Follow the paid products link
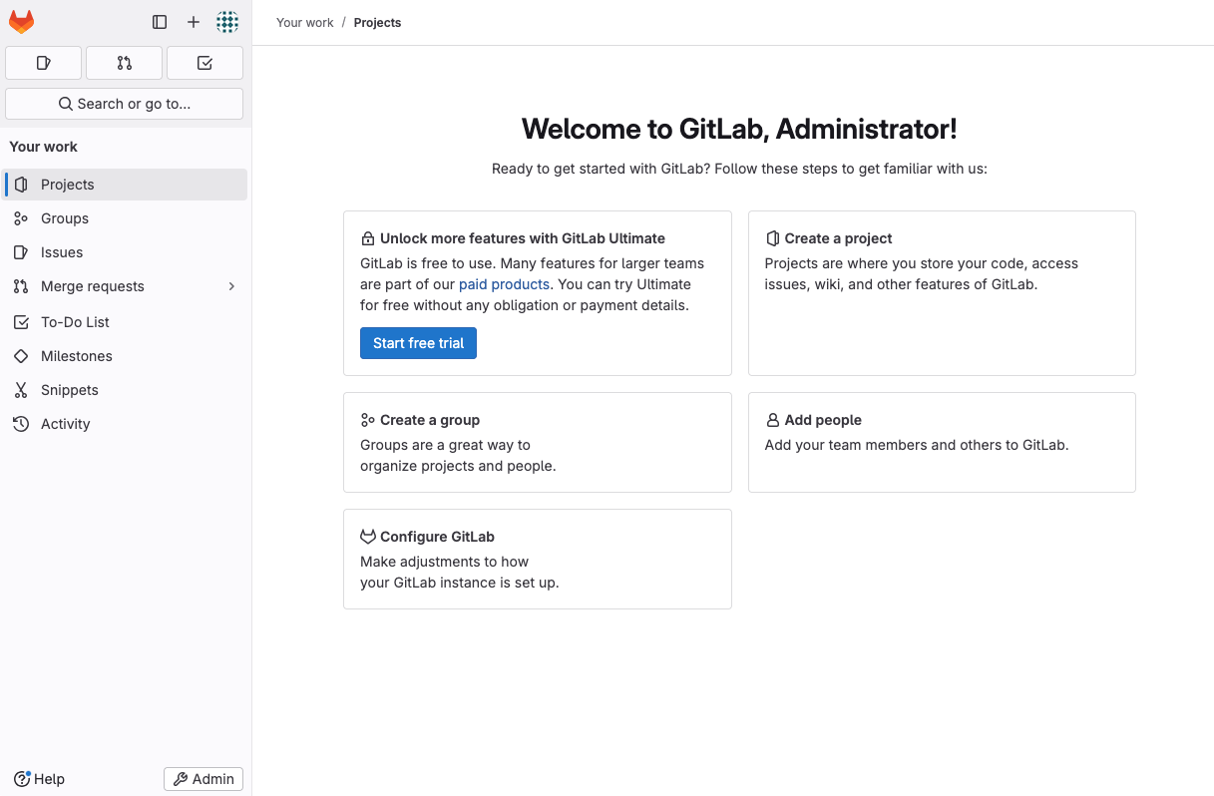 point(504,284)
